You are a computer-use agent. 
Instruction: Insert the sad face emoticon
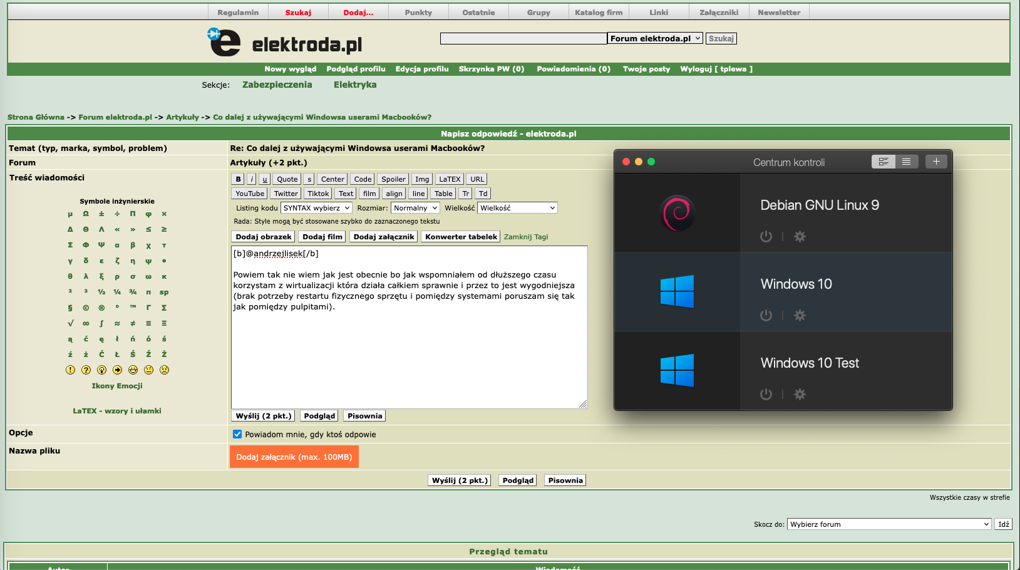click(x=164, y=370)
